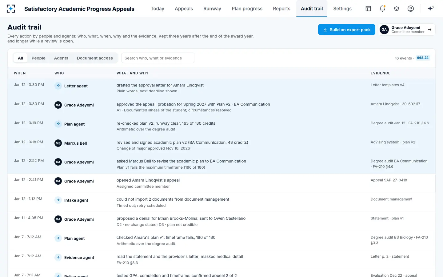Click the Document management evidence text
This screenshot has height=277, width=443.
(391, 199)
